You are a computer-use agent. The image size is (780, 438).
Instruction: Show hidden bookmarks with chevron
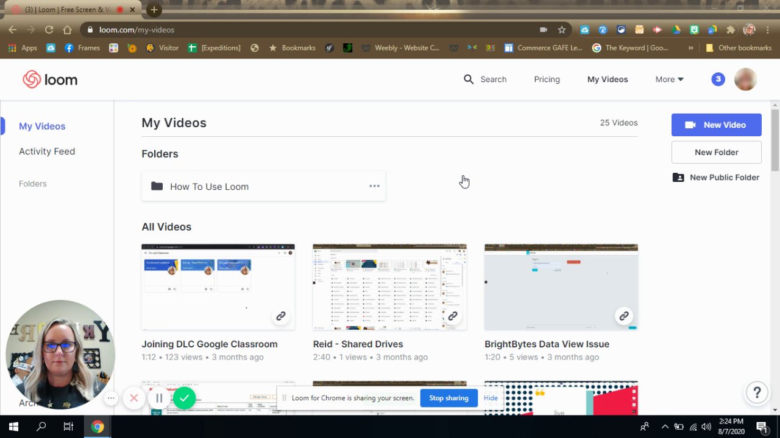pyautogui.click(x=690, y=47)
